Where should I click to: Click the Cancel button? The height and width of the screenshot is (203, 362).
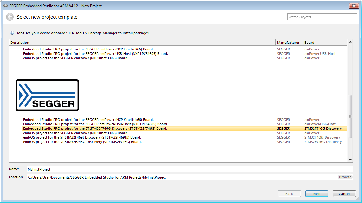click(344, 194)
